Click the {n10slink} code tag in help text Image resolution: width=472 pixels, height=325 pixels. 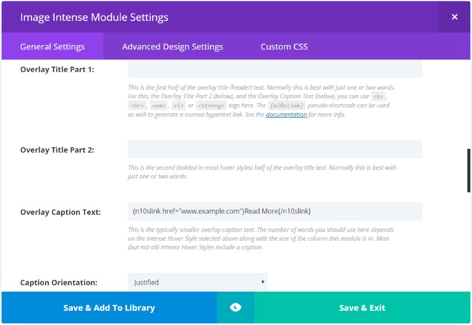287,106
